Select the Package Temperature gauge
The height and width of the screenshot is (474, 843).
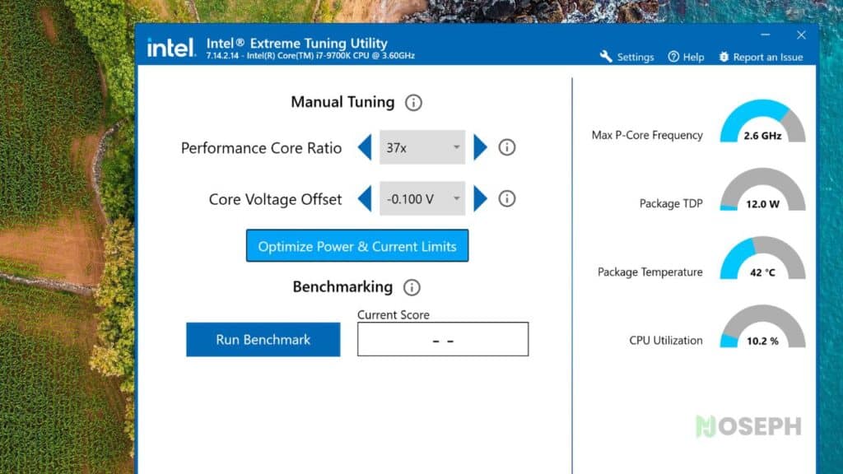pyautogui.click(x=762, y=258)
